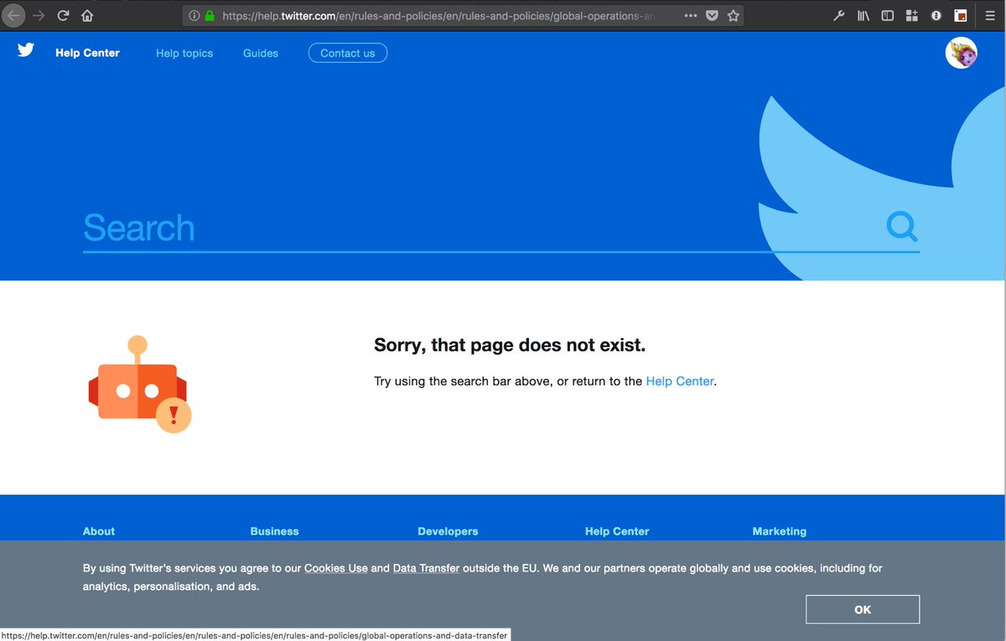Reload the current page

[63, 15]
